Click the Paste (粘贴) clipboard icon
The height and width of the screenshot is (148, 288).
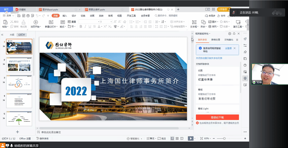tap(4, 22)
